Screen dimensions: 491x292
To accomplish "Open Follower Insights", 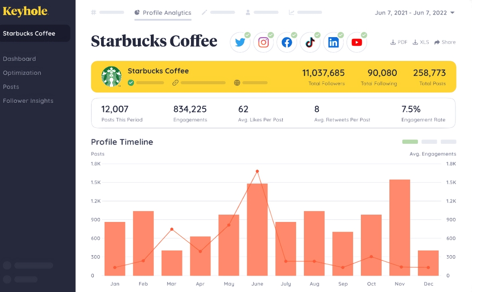I will tap(28, 101).
